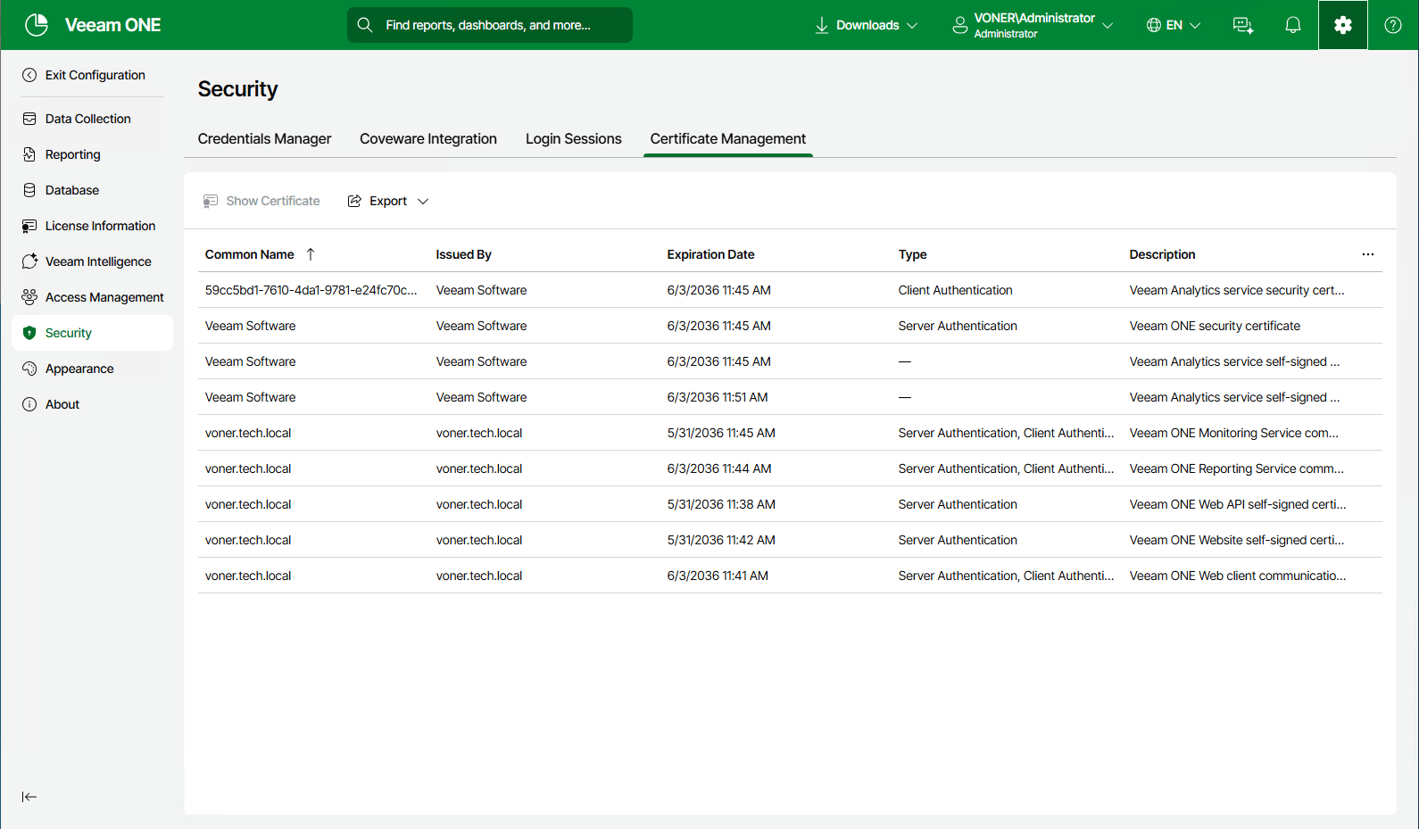Select the Veeam ONE security certificate description
Screen dimensions: 1419x829
[1215, 326]
